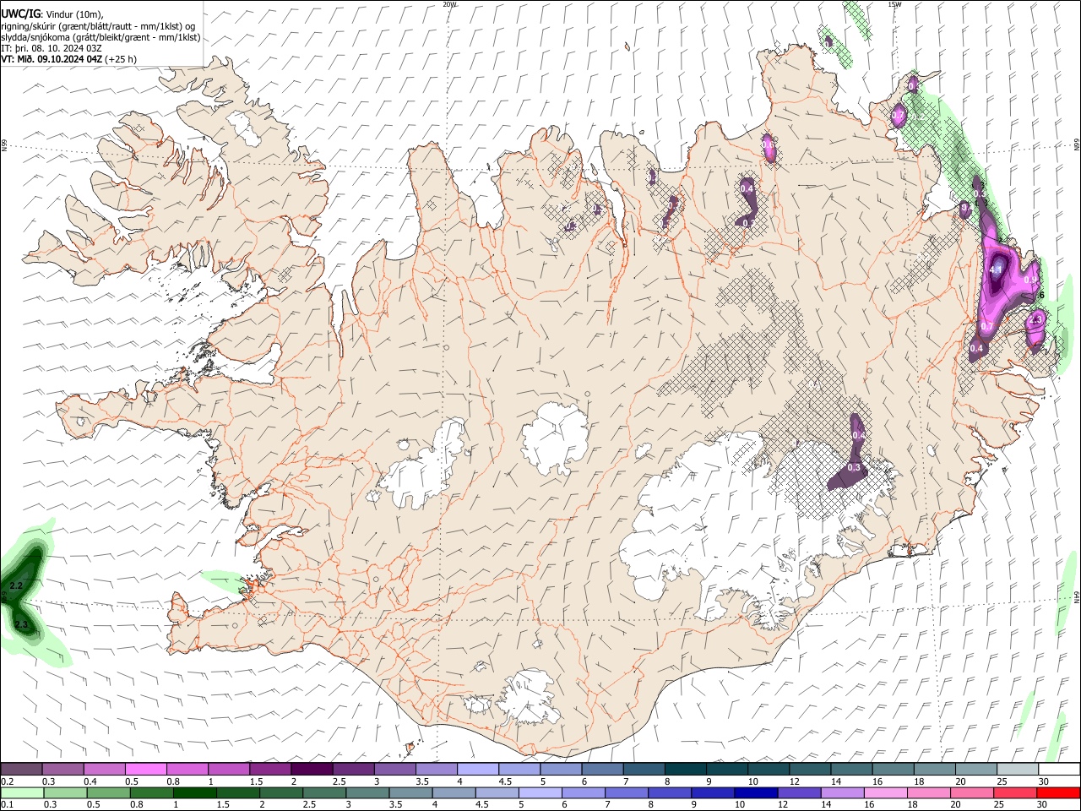Select valid time 'VT: Mið. 09.10.2024 04Z (+25 h)'
Screen dimensions: 1081x811
coord(68,59)
